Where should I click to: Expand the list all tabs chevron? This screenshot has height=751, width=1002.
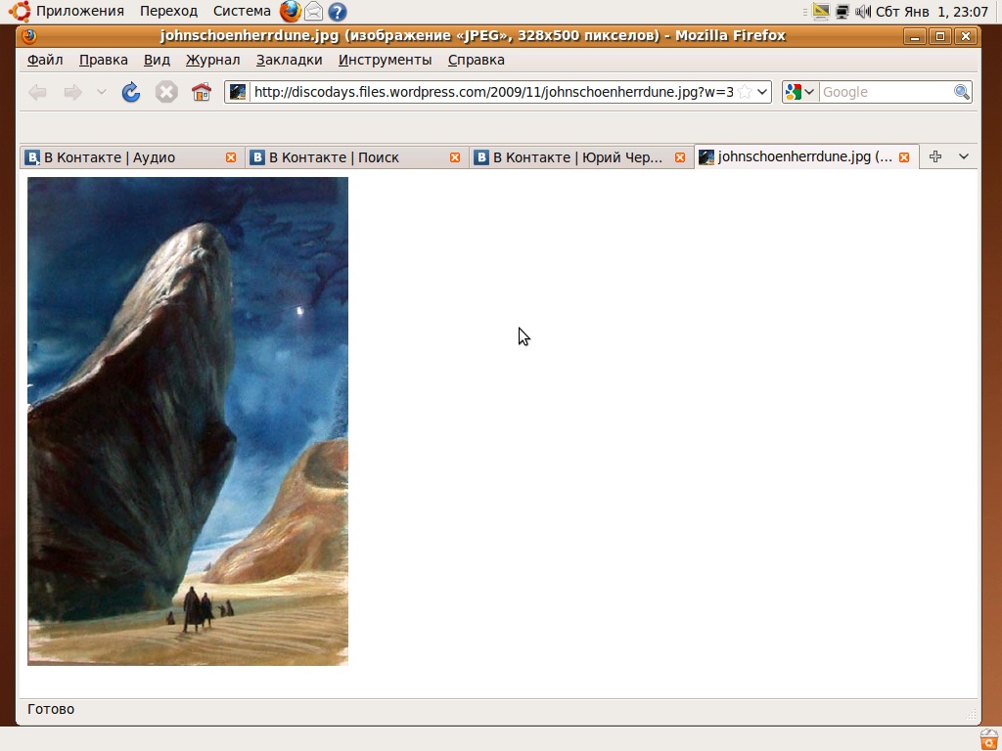pos(963,156)
